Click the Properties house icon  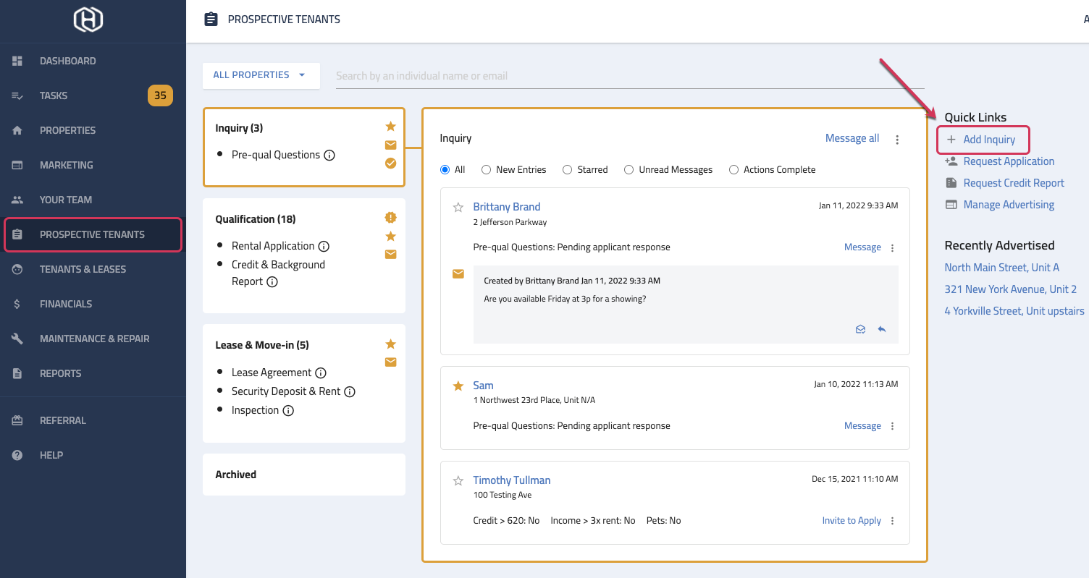(x=17, y=130)
